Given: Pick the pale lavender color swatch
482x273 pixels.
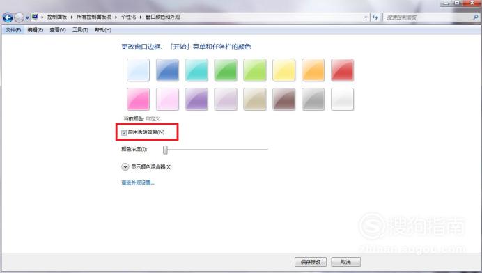Looking at the screenshot, I should click(226, 100).
